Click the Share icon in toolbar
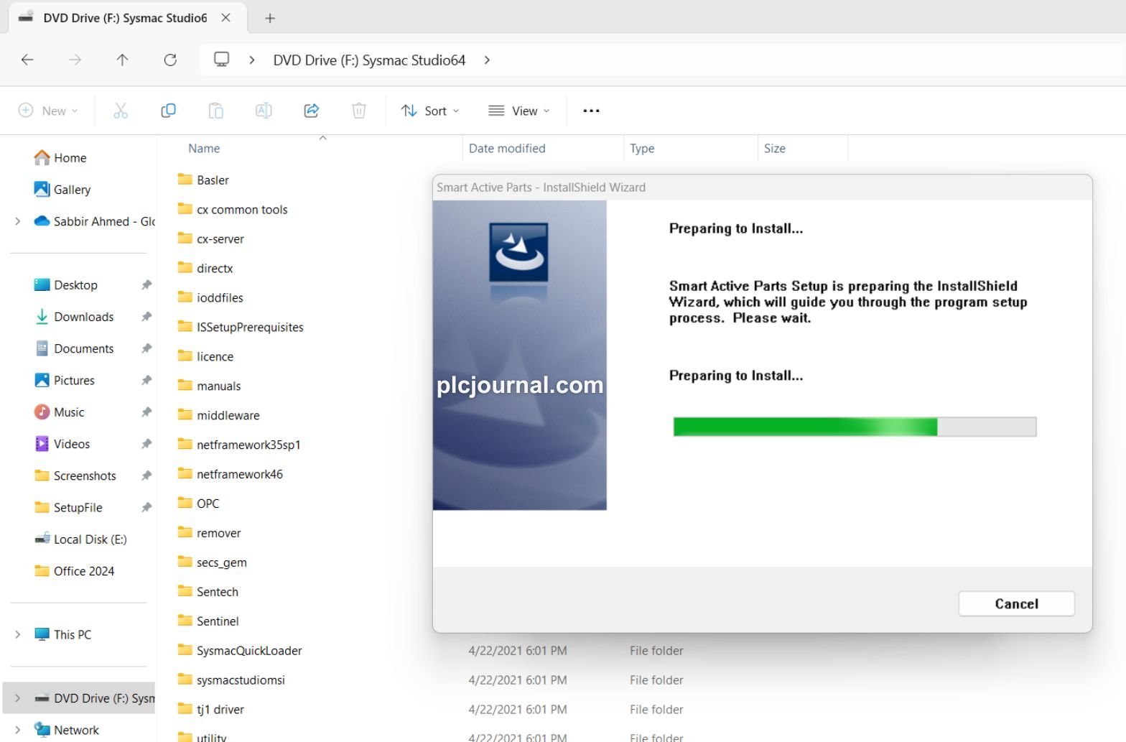This screenshot has width=1126, height=742. (311, 111)
